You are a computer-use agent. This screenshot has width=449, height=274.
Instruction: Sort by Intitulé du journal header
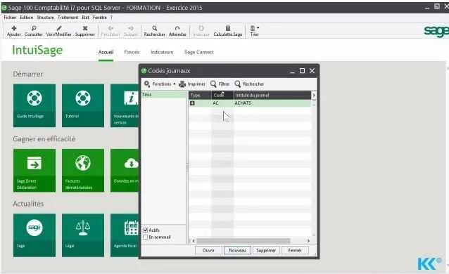coord(272,96)
